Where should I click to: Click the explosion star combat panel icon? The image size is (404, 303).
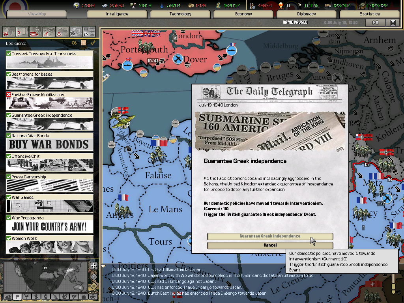[x=75, y=32]
